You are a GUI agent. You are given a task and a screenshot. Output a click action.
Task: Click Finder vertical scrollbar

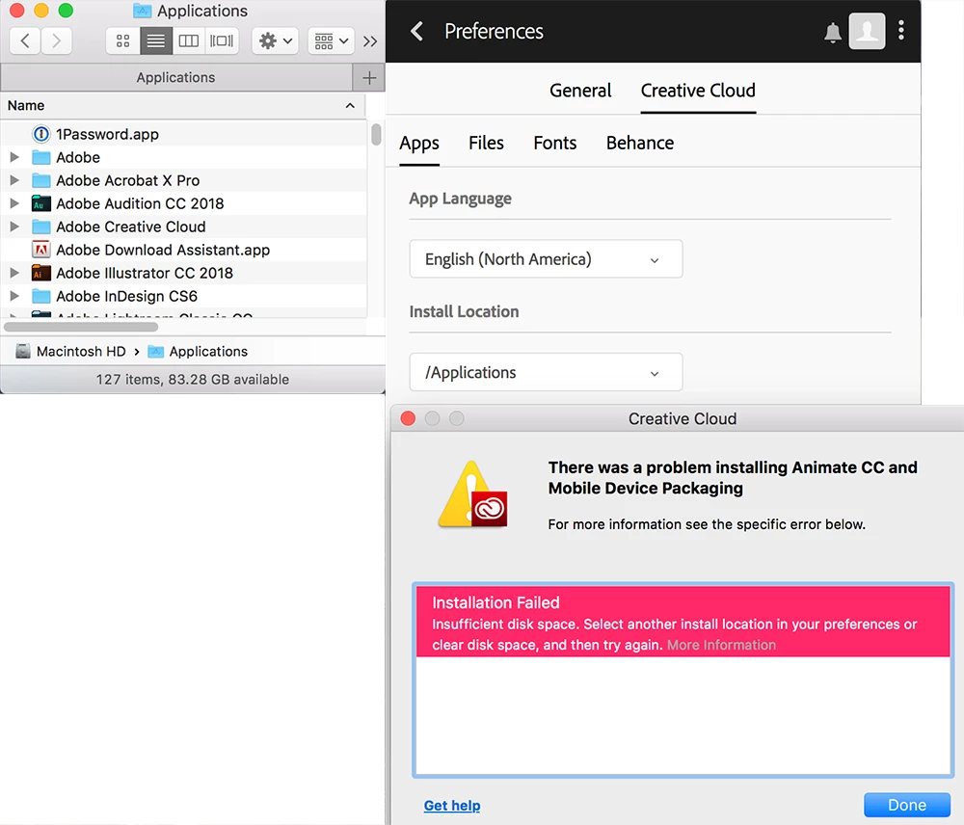376,135
